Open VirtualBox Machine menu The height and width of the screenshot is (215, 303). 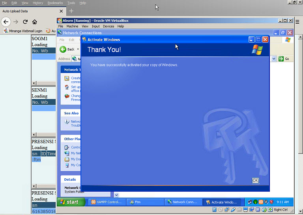click(x=72, y=26)
